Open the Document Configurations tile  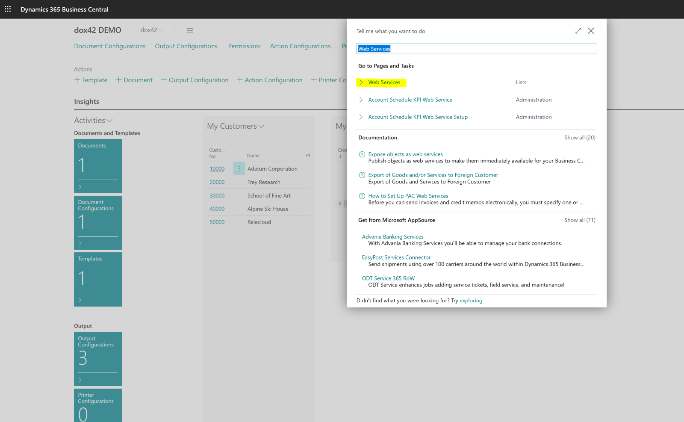click(98, 223)
